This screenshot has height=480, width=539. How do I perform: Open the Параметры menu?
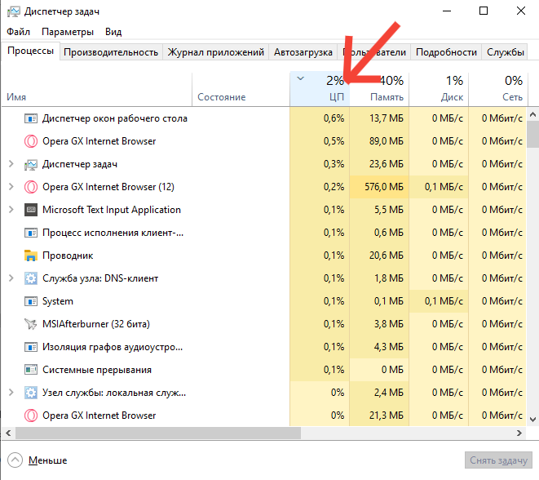click(68, 32)
